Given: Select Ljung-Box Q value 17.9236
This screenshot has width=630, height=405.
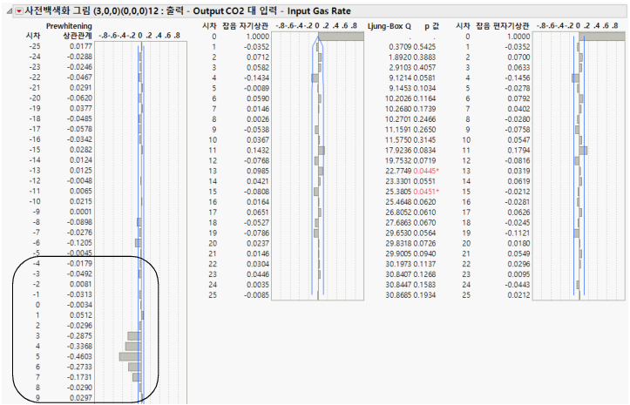Looking at the screenshot, I should point(398,151).
